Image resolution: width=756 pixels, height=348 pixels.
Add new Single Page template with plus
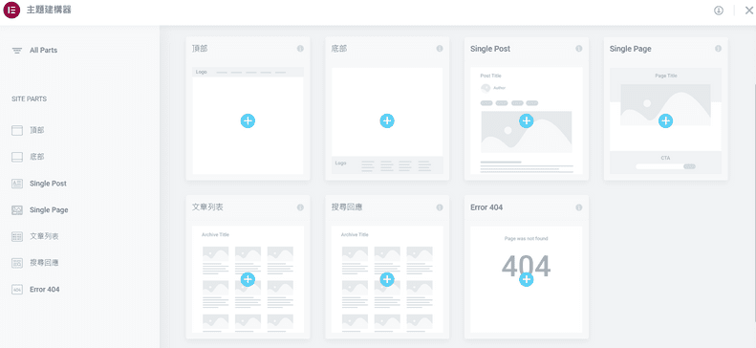click(x=666, y=121)
